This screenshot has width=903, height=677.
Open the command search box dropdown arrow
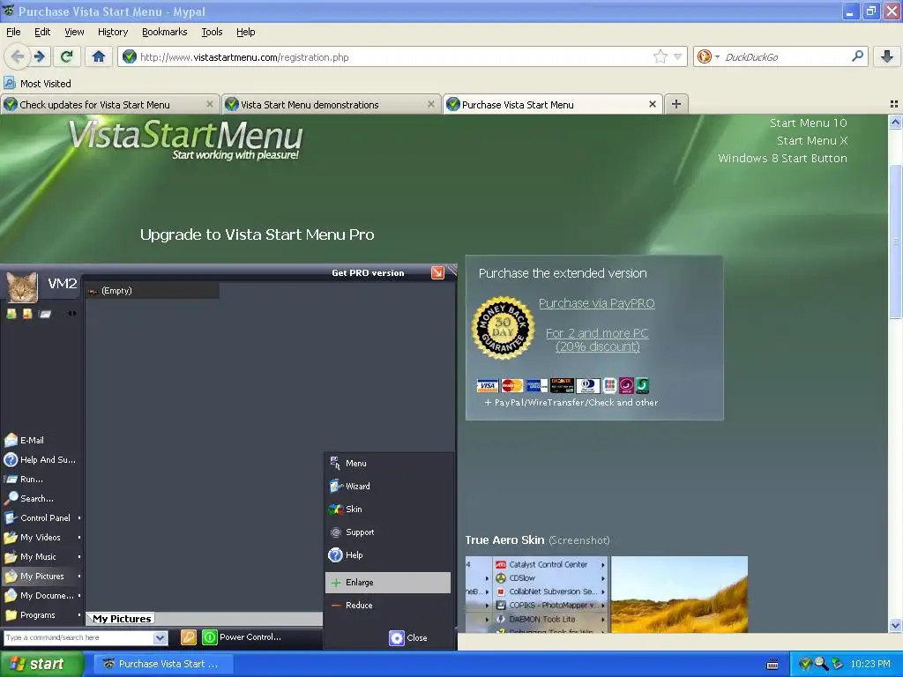(160, 637)
